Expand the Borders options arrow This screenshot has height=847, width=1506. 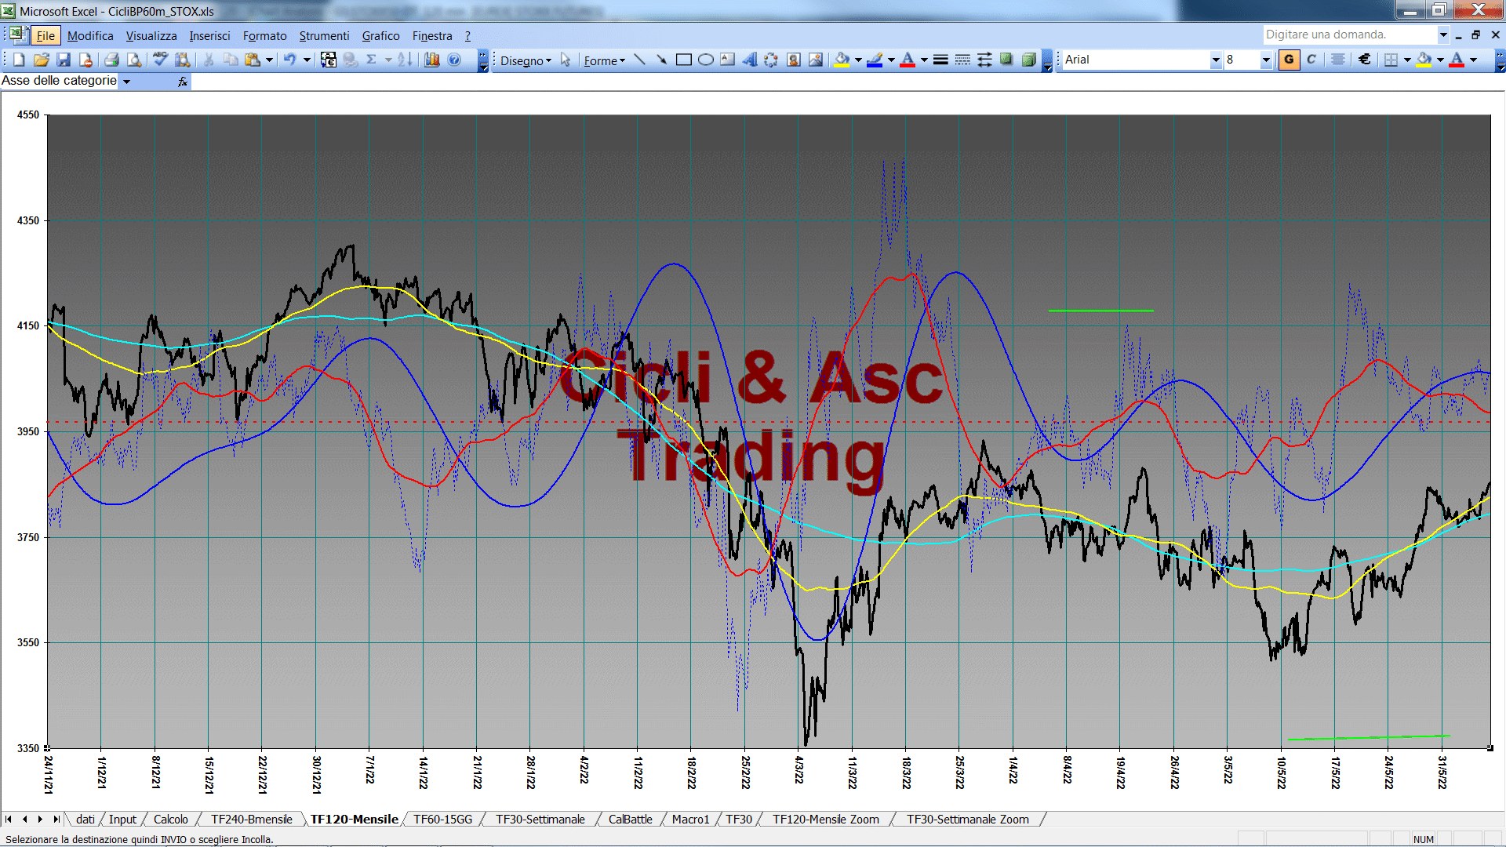[1407, 60]
